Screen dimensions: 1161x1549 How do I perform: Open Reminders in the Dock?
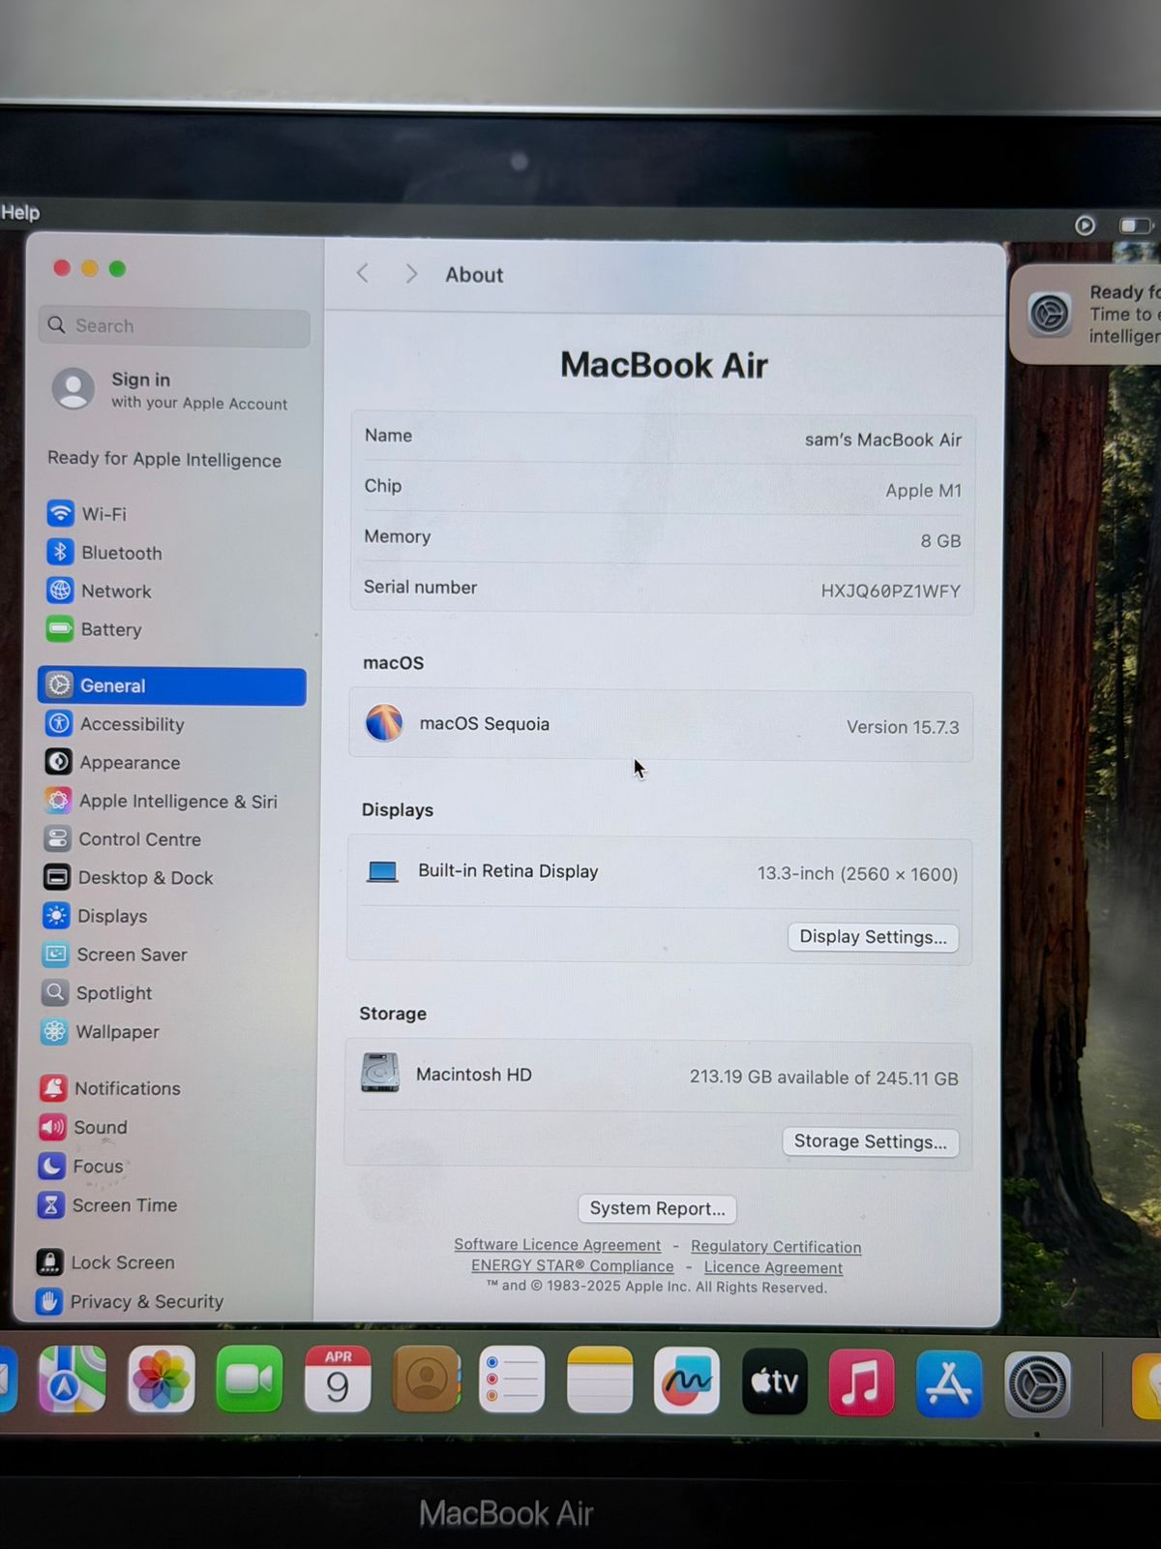point(512,1380)
